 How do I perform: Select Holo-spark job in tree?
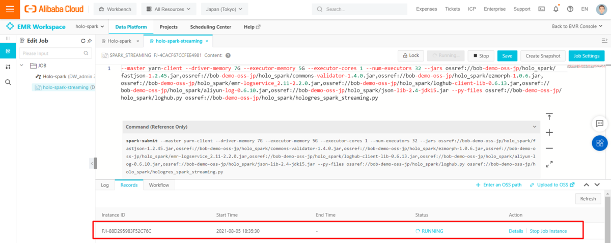click(65, 76)
